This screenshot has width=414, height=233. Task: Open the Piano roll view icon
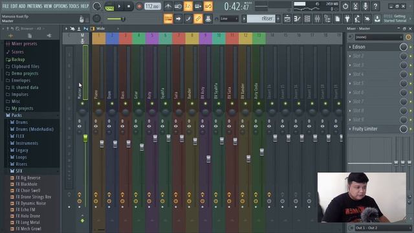[298, 19]
